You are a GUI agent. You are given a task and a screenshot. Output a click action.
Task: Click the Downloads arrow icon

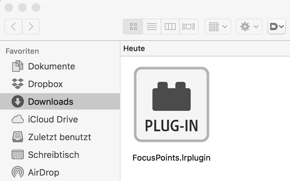(x=17, y=102)
